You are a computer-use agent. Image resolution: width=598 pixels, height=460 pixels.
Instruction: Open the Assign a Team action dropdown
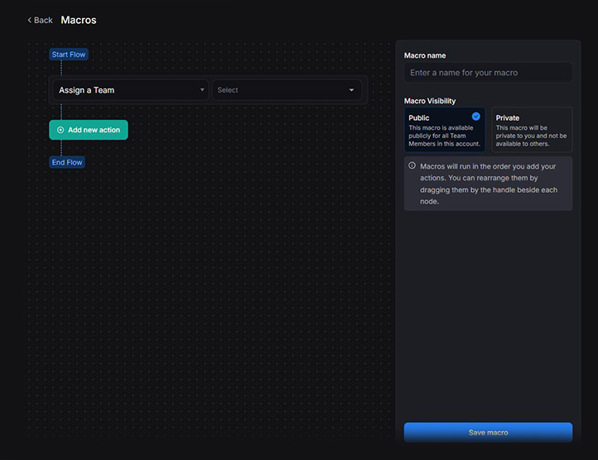tap(130, 90)
